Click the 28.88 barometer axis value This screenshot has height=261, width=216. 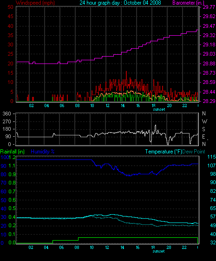pos(209,64)
